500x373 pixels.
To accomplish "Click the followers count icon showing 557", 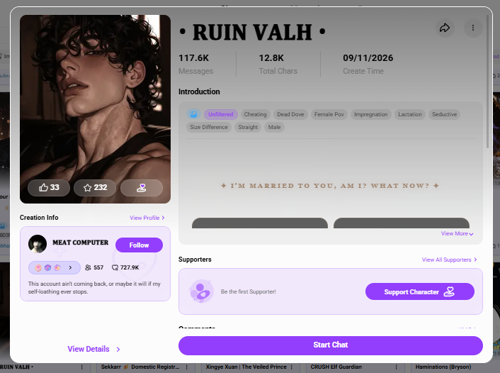I will (x=88, y=267).
